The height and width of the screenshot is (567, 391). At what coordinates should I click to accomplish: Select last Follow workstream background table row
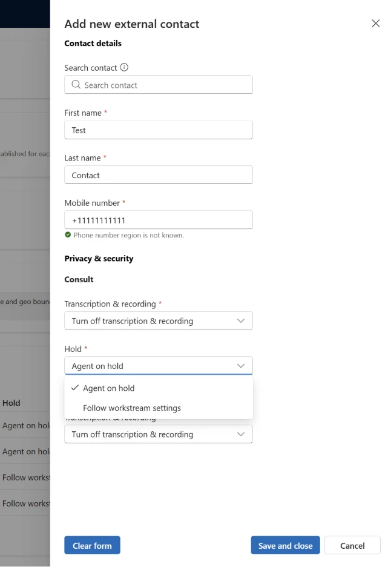(25, 503)
